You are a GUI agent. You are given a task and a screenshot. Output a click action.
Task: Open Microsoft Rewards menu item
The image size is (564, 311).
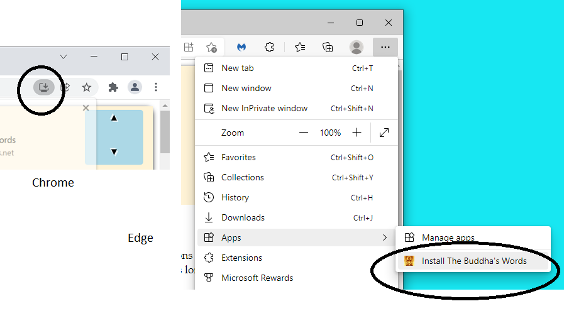(x=296, y=278)
